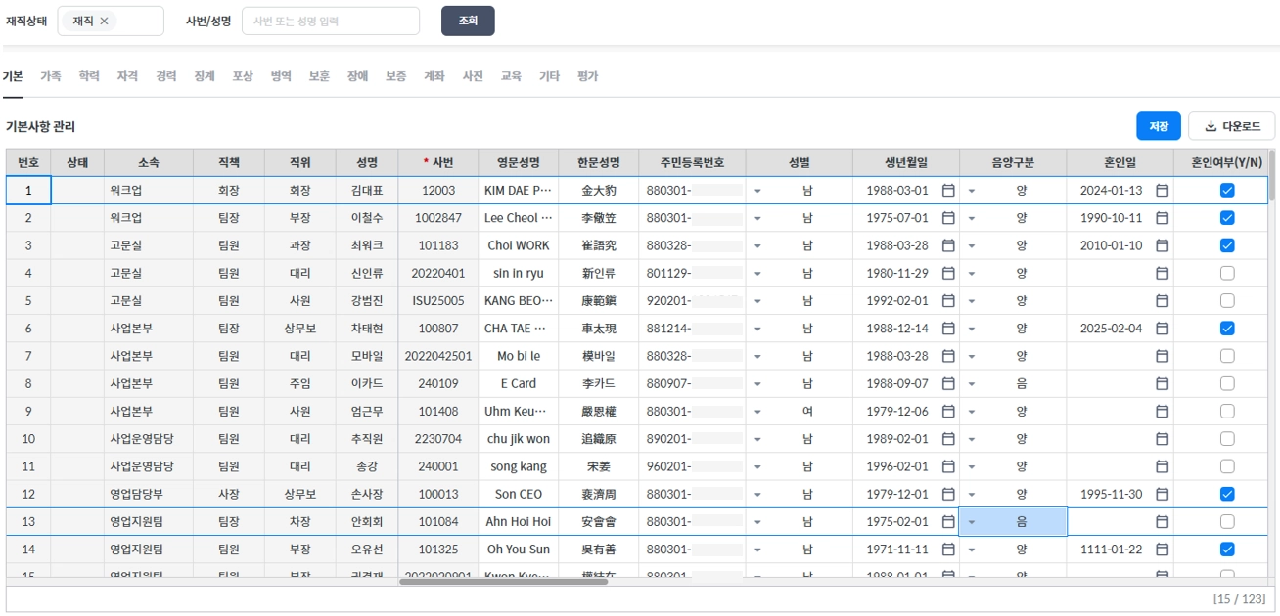1280x616 pixels.
Task: Check married checkbox for 모바일
Action: 1227,356
